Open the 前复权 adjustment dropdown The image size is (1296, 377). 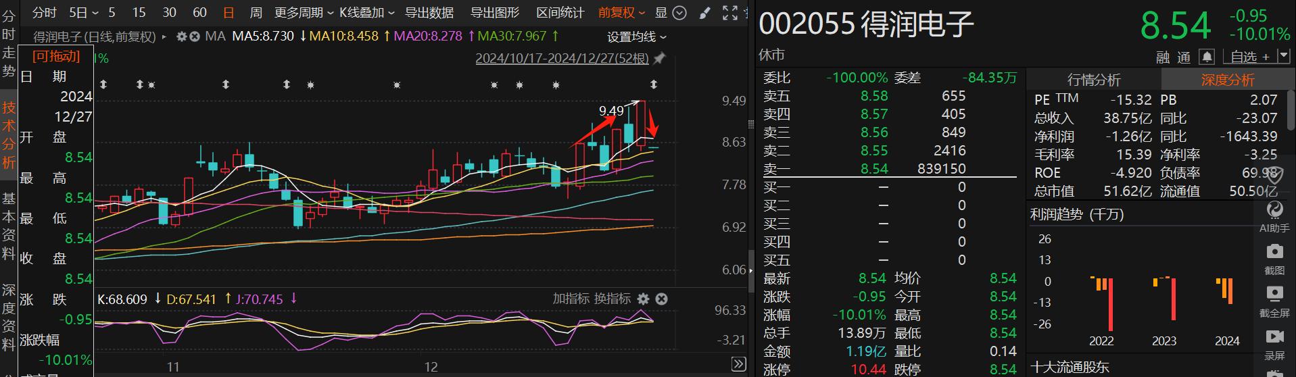(x=621, y=13)
